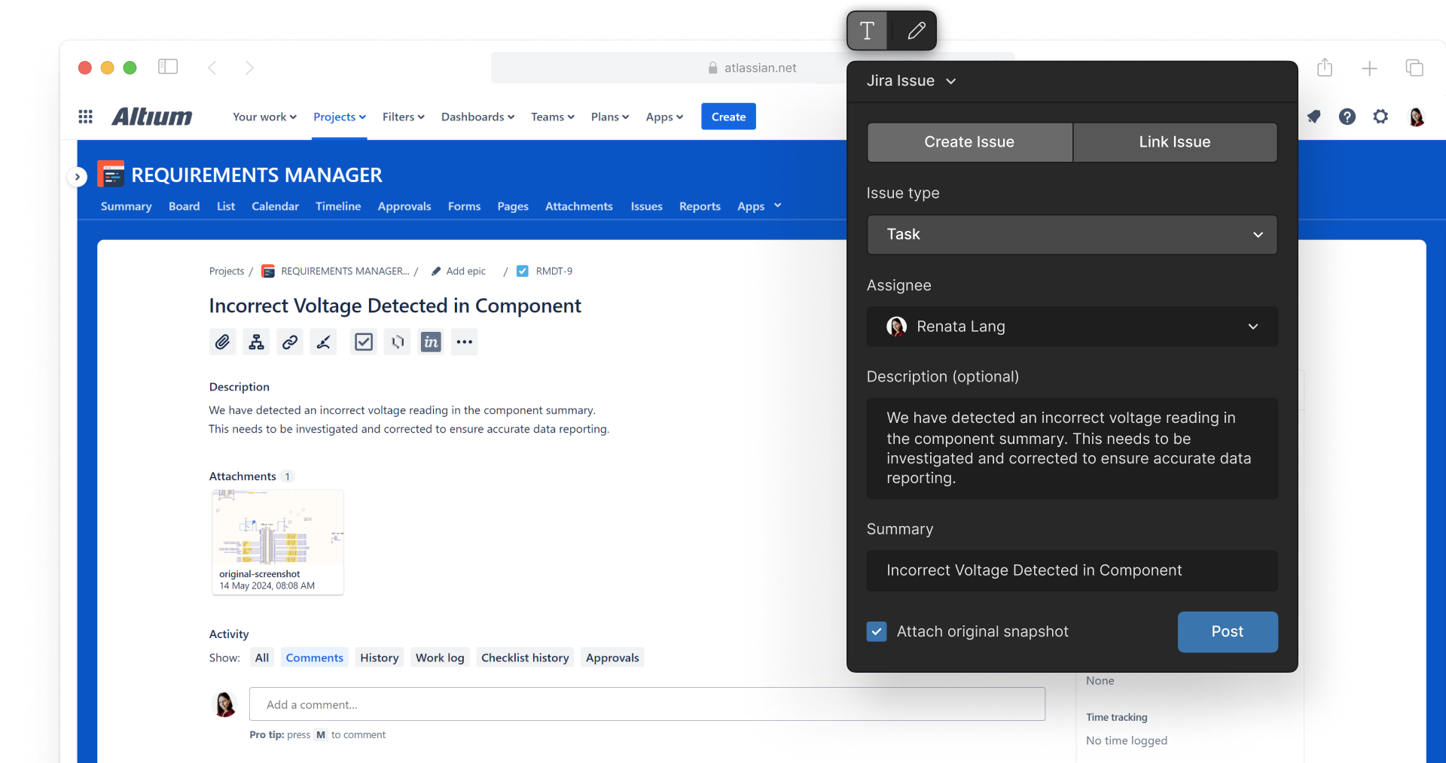This screenshot has height=763, width=1446.
Task: Switch to the Timeline tab
Action: pyautogui.click(x=338, y=206)
